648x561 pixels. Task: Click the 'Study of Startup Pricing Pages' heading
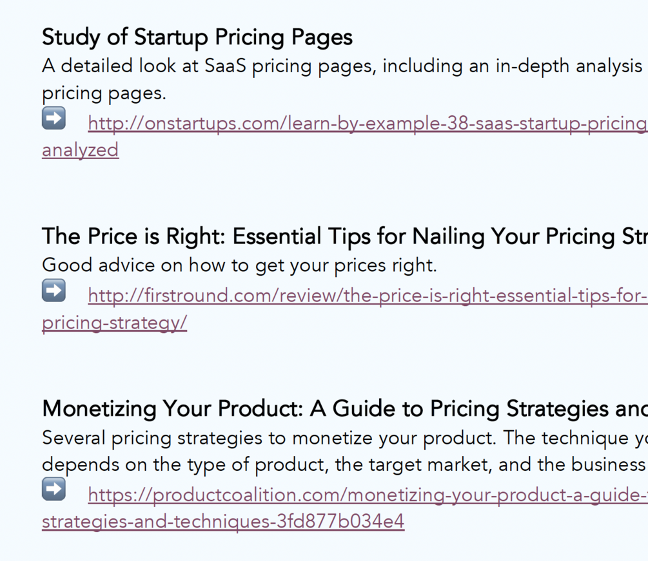coord(197,37)
